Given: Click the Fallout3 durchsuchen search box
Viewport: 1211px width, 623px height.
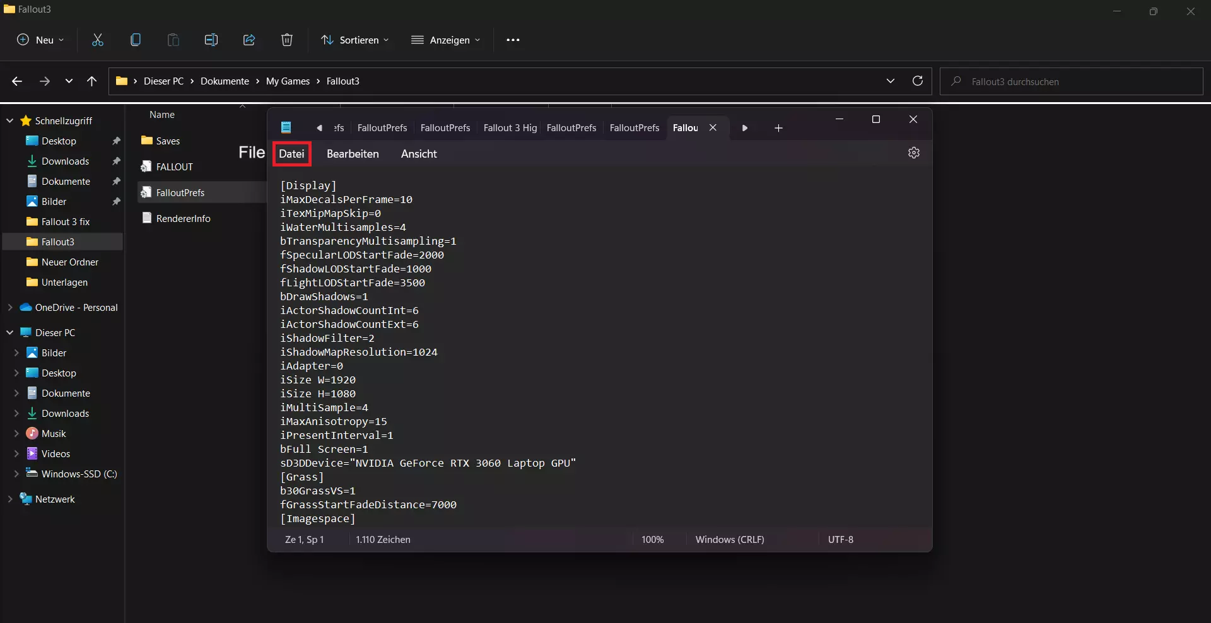Looking at the screenshot, I should (1072, 81).
